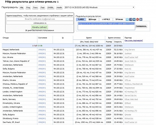
Task: Click the small icon beside the page title
Action: click(x=58, y=2)
